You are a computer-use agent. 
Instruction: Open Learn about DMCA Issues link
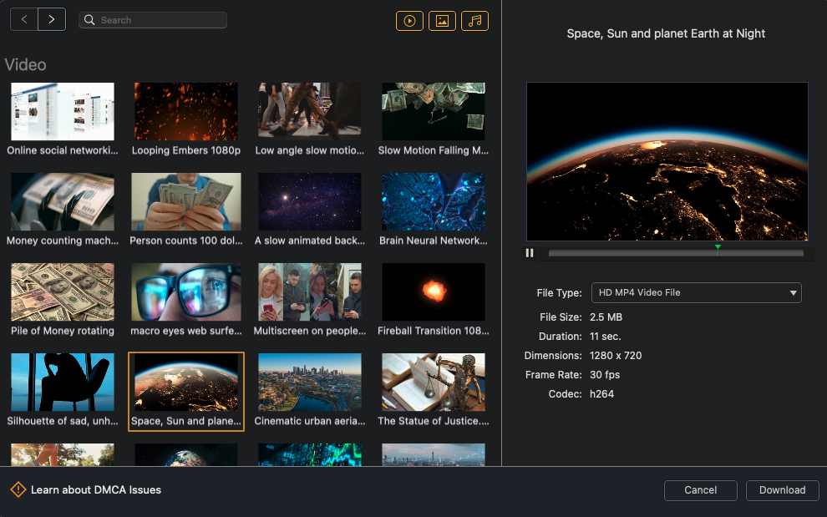pyautogui.click(x=96, y=490)
